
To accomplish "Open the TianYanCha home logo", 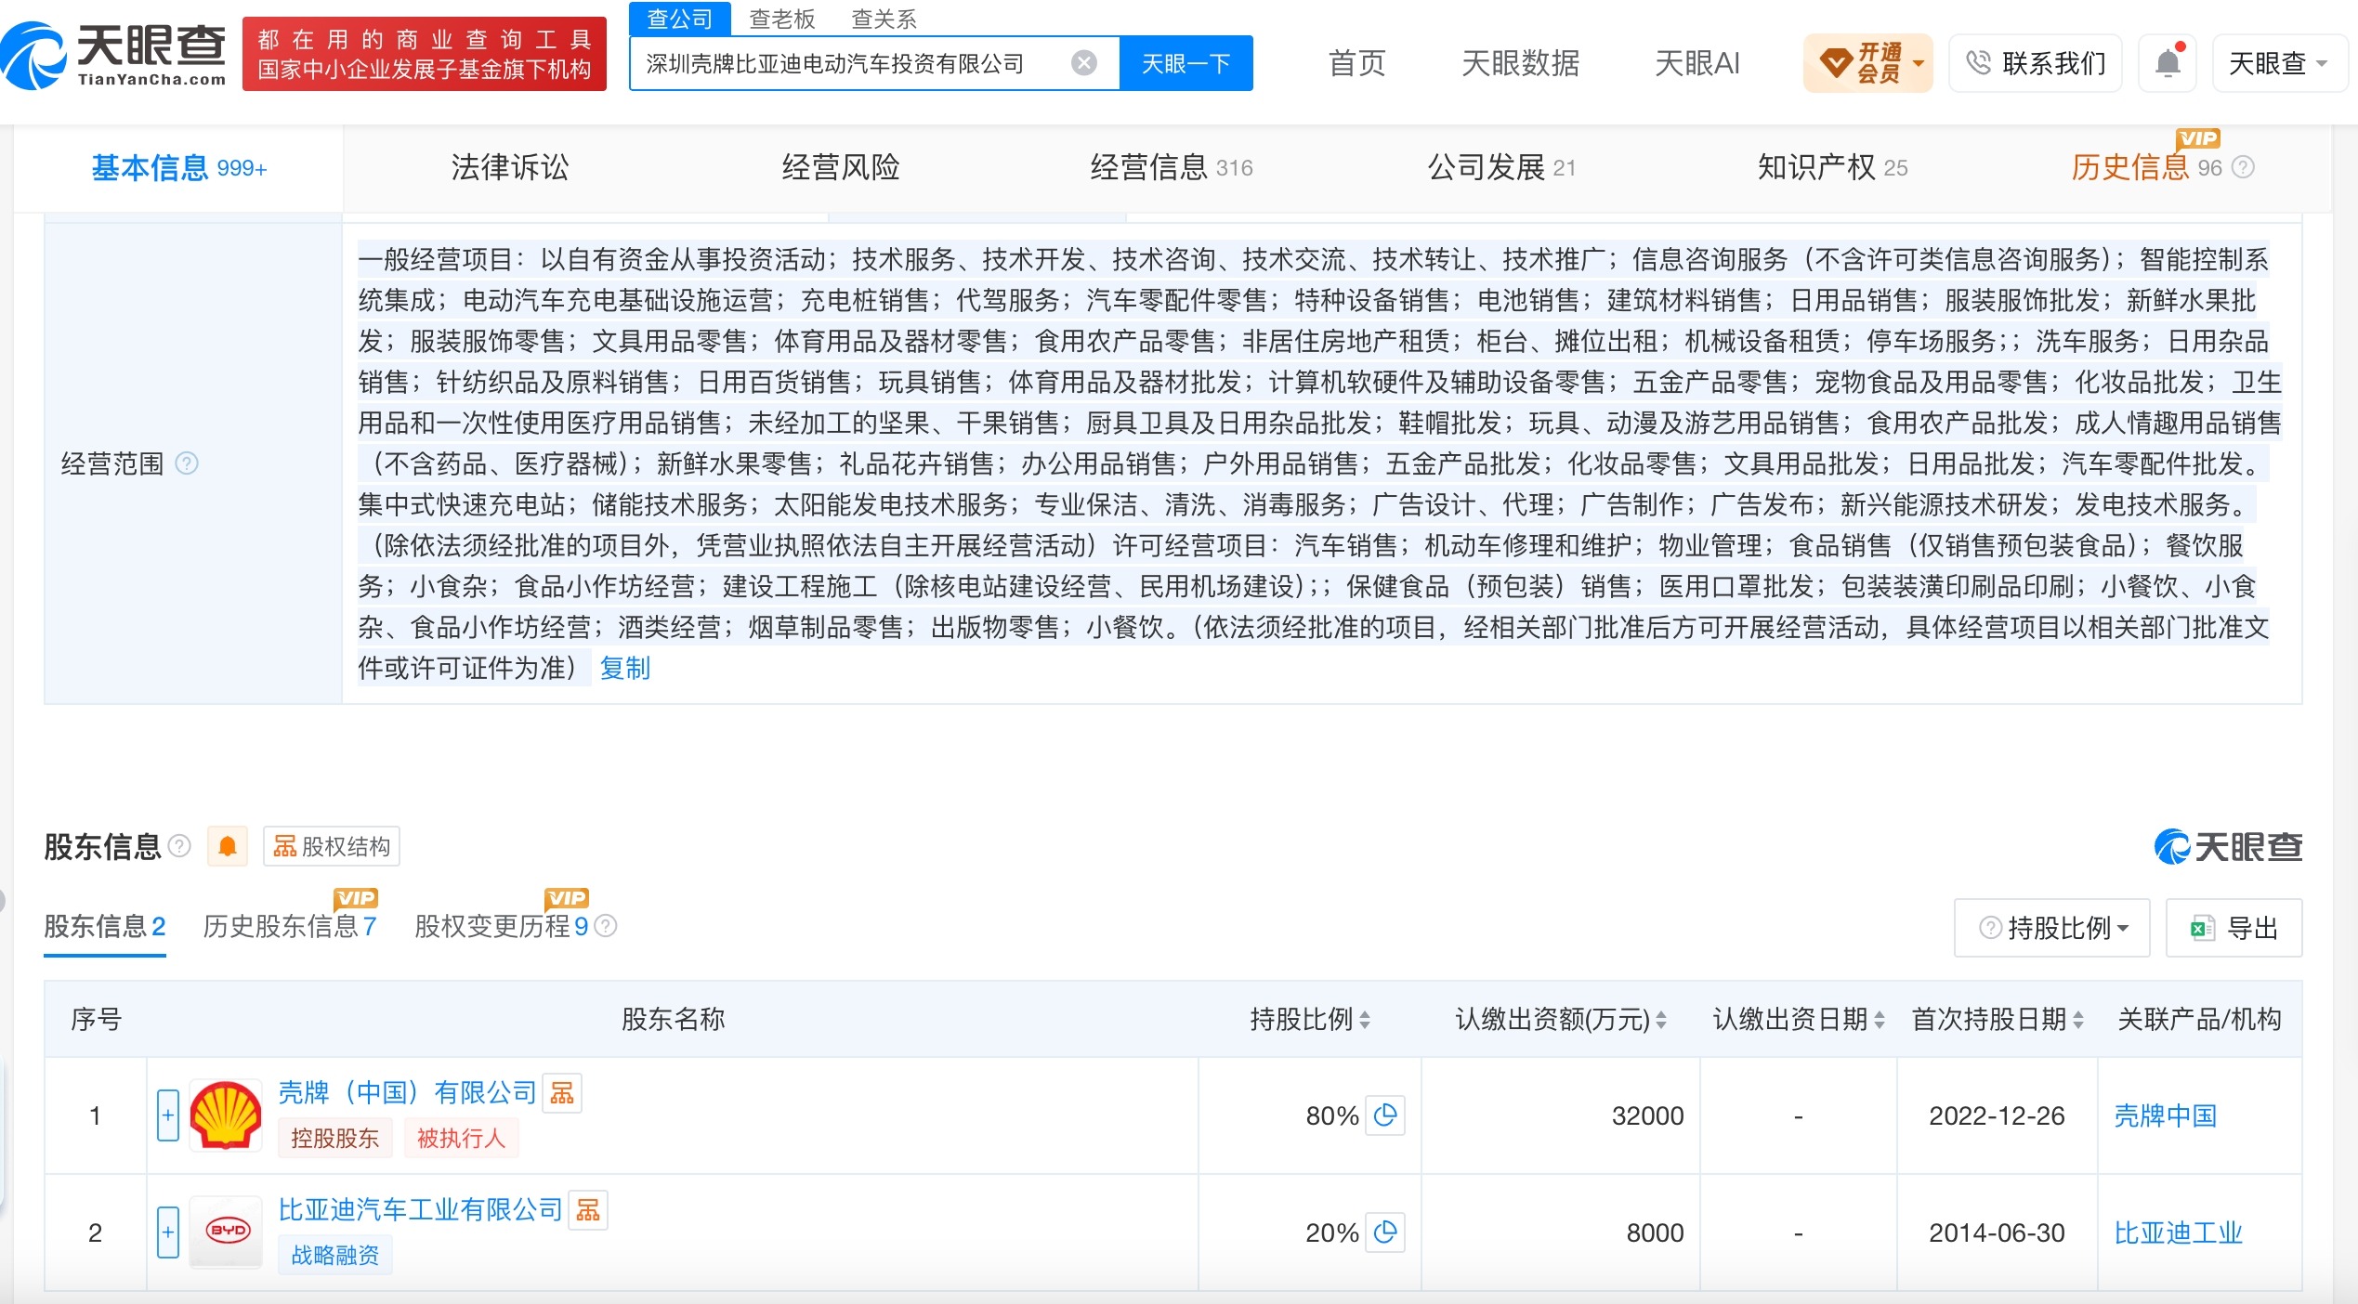I will 113,55.
